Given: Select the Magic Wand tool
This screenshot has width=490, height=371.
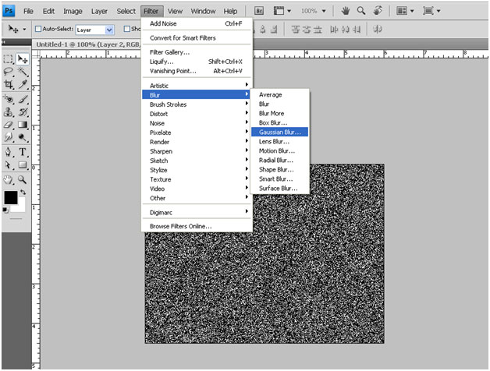Looking at the screenshot, I should (23, 72).
